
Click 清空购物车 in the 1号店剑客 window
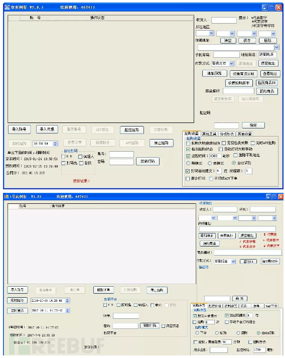click(270, 261)
